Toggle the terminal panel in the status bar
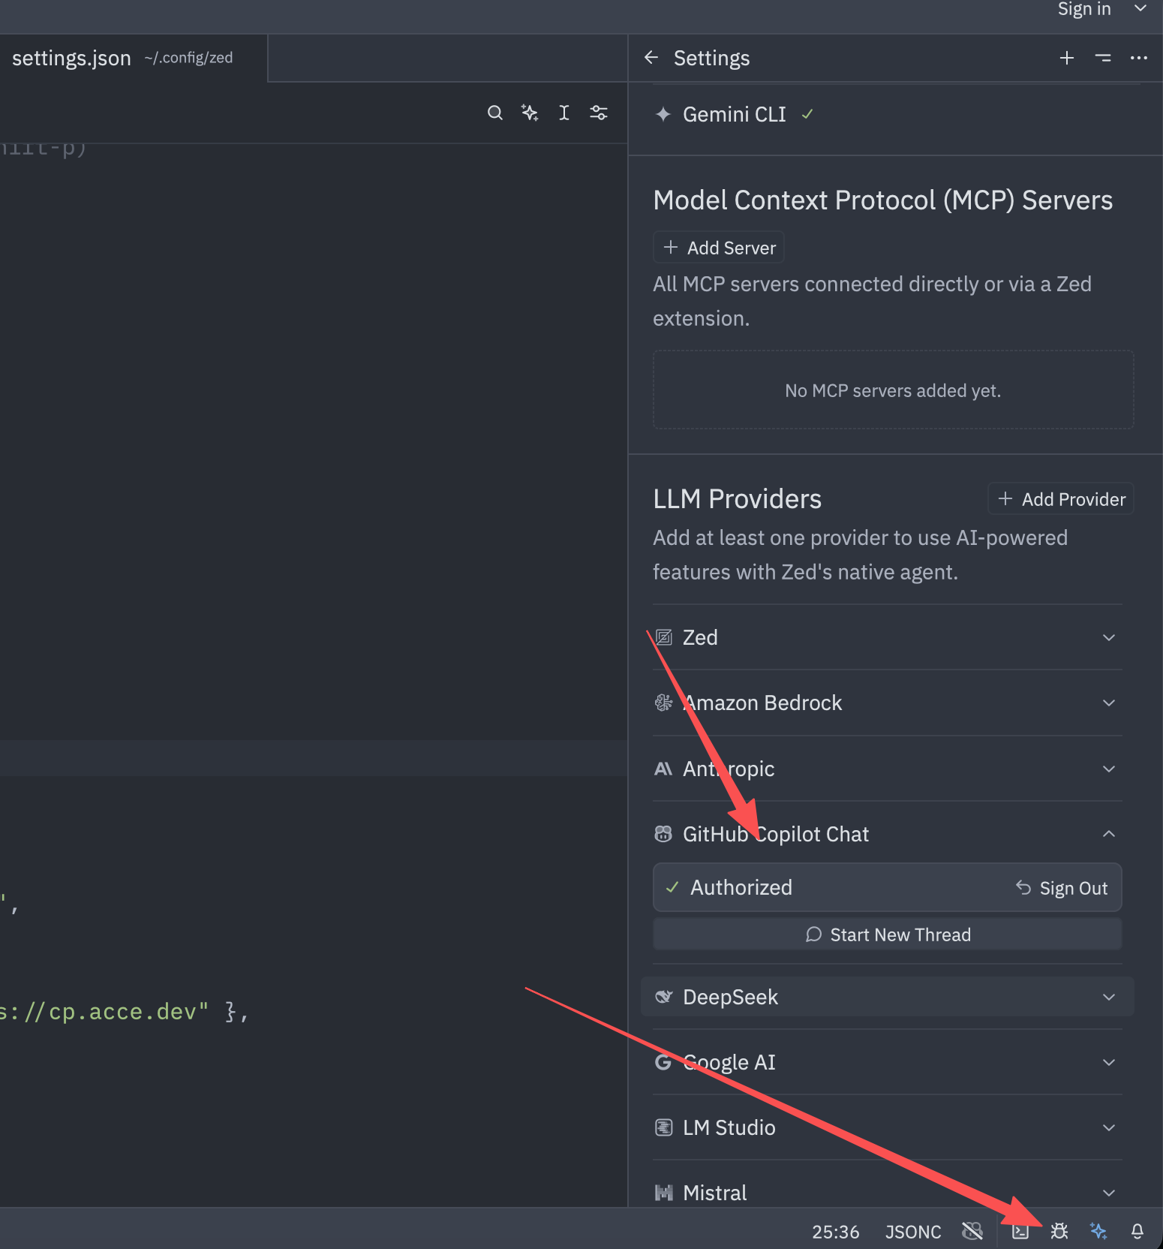The image size is (1163, 1249). (1020, 1231)
